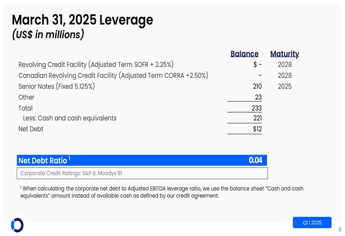Click the Q1 | 2025 button
The width and height of the screenshot is (345, 236).
312,223
